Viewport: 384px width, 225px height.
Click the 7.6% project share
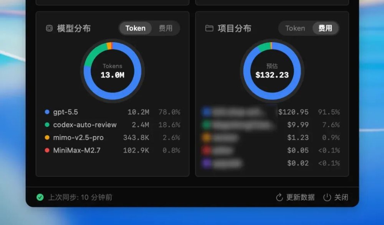(x=331, y=125)
